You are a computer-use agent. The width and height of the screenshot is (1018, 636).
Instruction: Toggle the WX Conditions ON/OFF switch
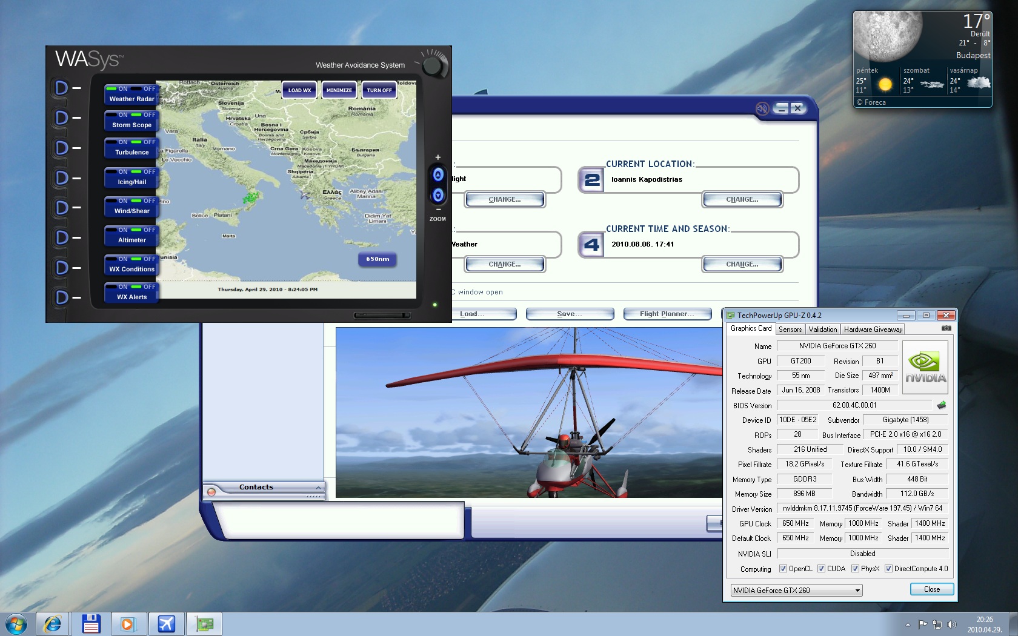click(x=131, y=259)
